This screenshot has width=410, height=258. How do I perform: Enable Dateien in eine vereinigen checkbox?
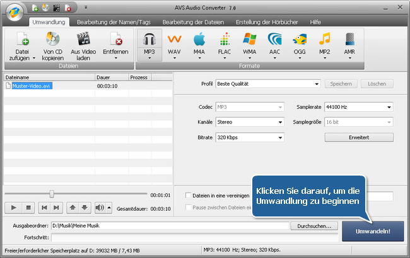click(x=188, y=196)
